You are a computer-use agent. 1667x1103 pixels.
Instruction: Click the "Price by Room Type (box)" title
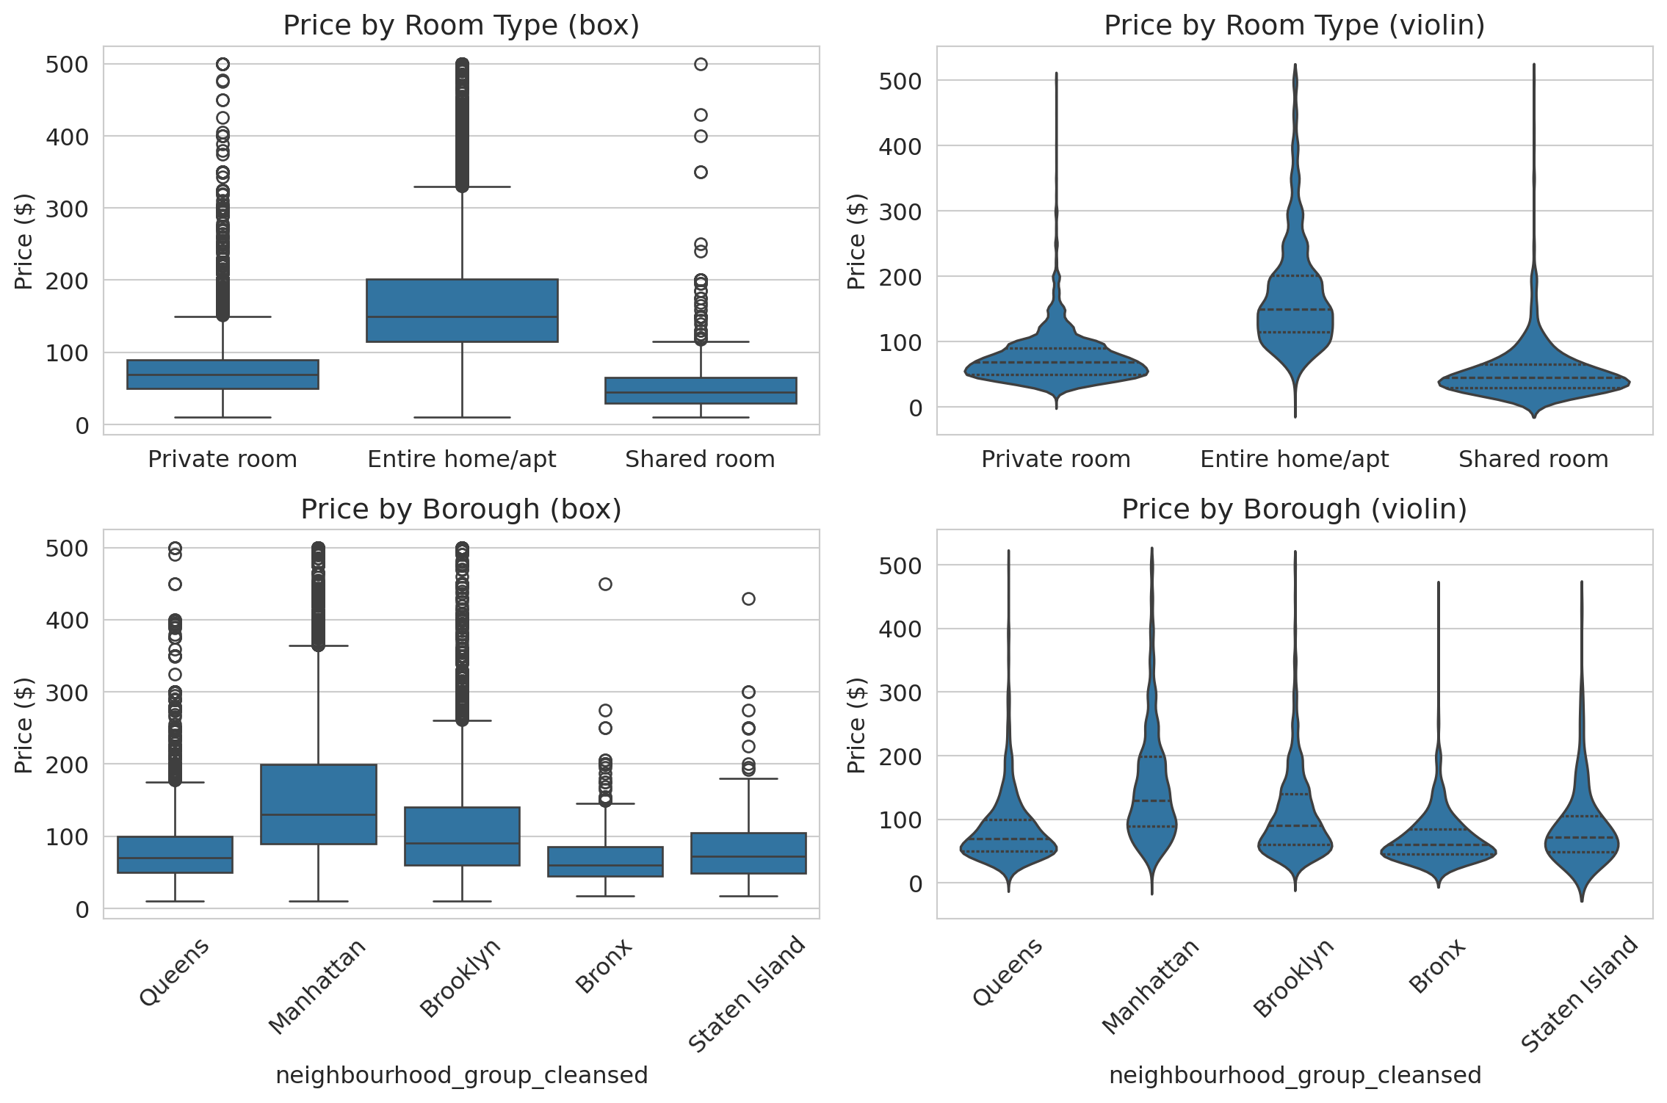pyautogui.click(x=461, y=26)
